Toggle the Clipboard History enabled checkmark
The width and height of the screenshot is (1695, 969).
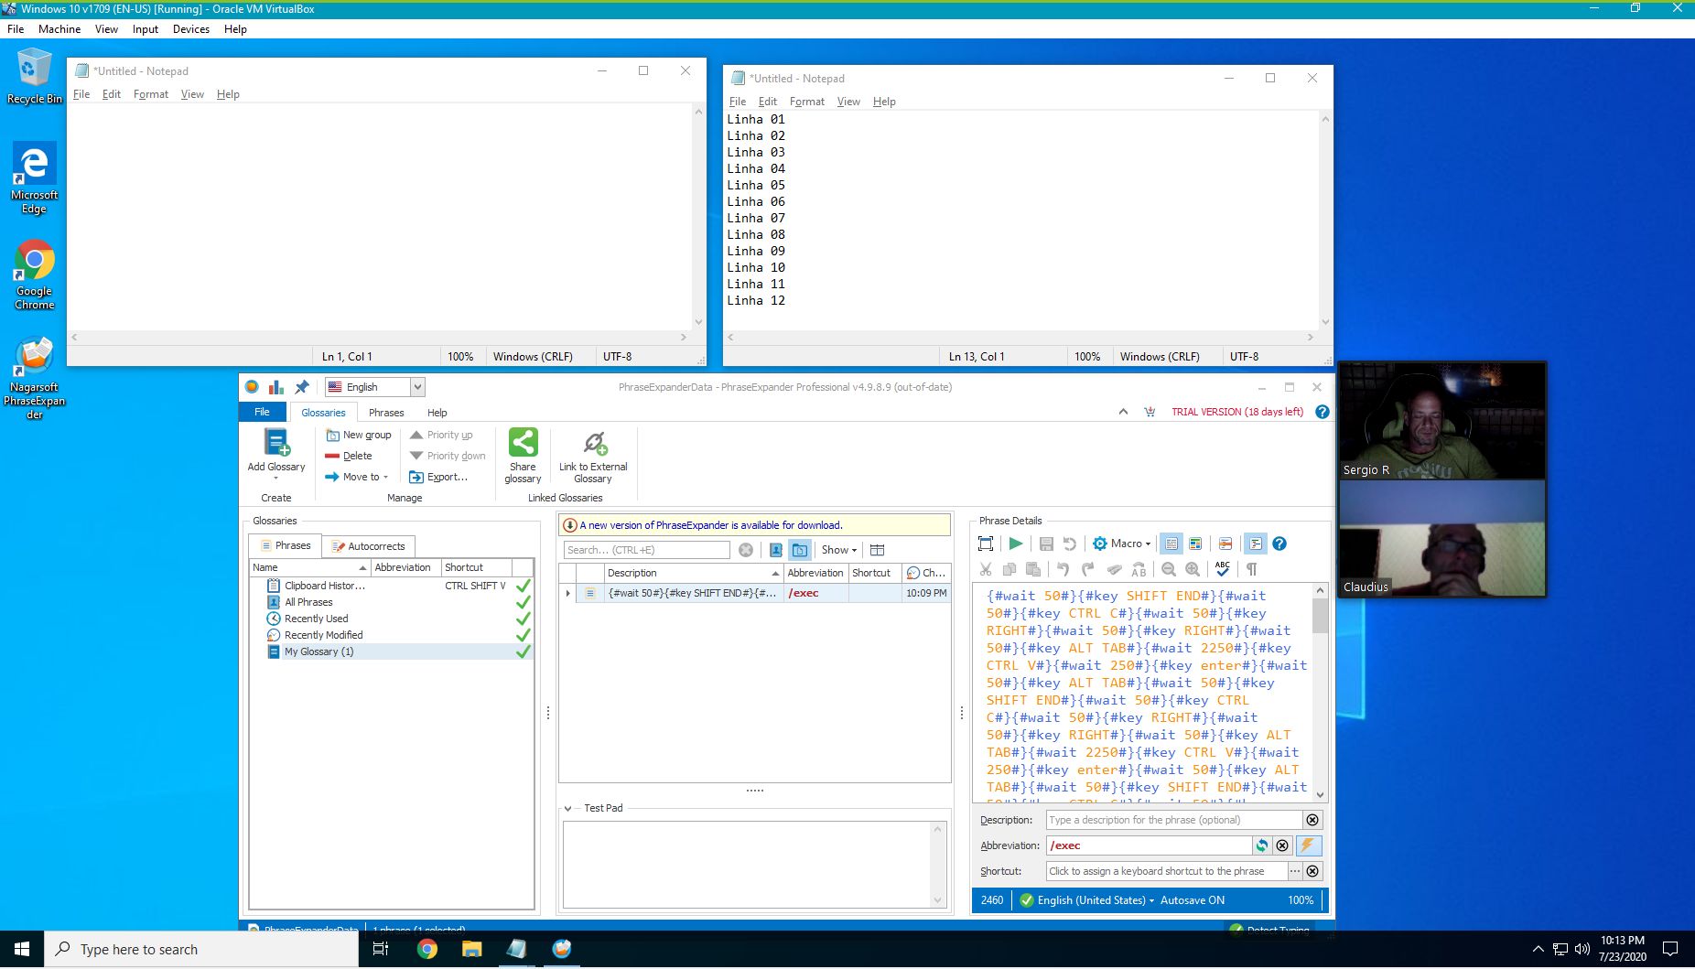(x=523, y=586)
